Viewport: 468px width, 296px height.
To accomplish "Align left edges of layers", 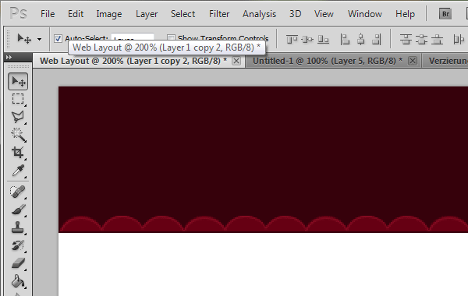I will [x=345, y=39].
